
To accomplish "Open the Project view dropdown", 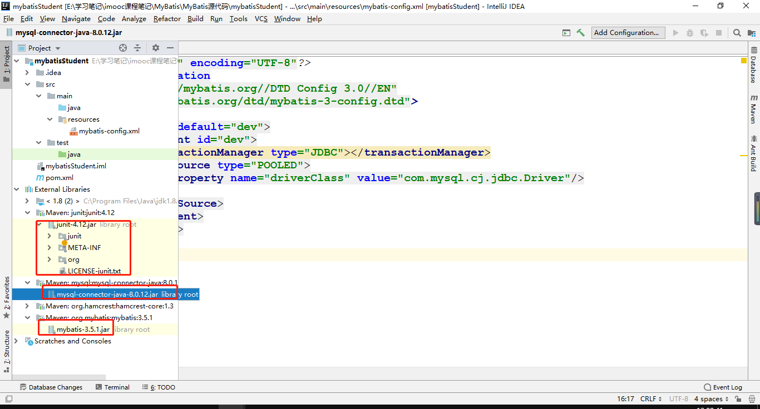I will [x=40, y=48].
